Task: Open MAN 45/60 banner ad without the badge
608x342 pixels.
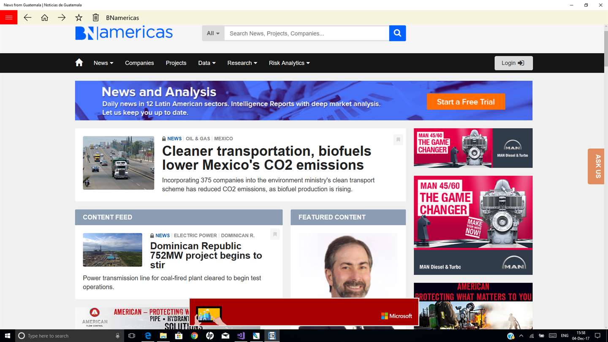Action: (x=473, y=148)
